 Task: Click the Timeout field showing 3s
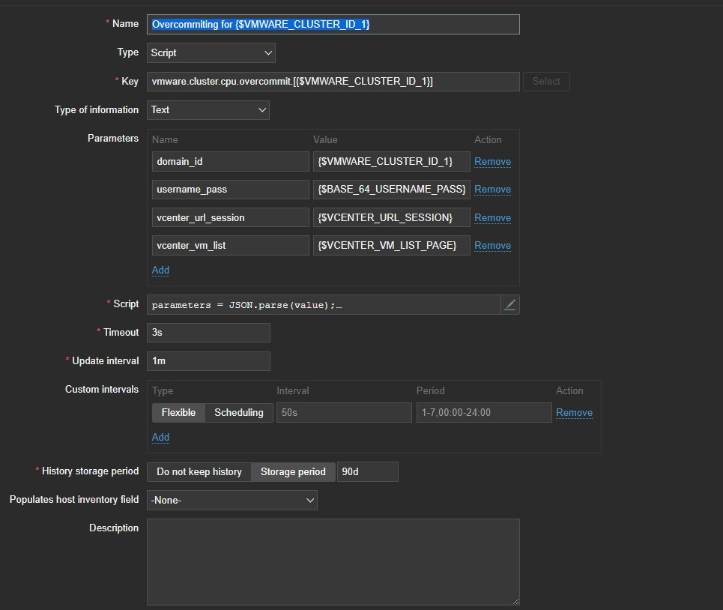pos(208,333)
